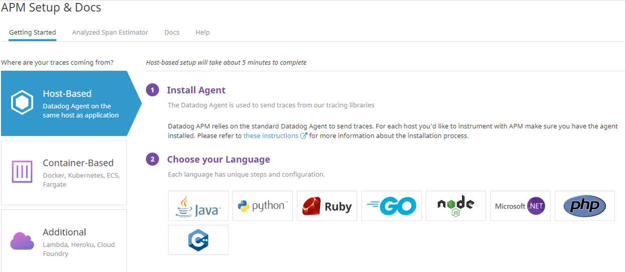The height and width of the screenshot is (272, 625).
Task: Go to the Getting Started tab
Action: click(33, 33)
